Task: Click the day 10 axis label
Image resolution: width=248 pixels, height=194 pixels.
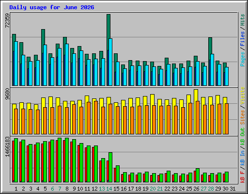Action: [x=80, y=189]
